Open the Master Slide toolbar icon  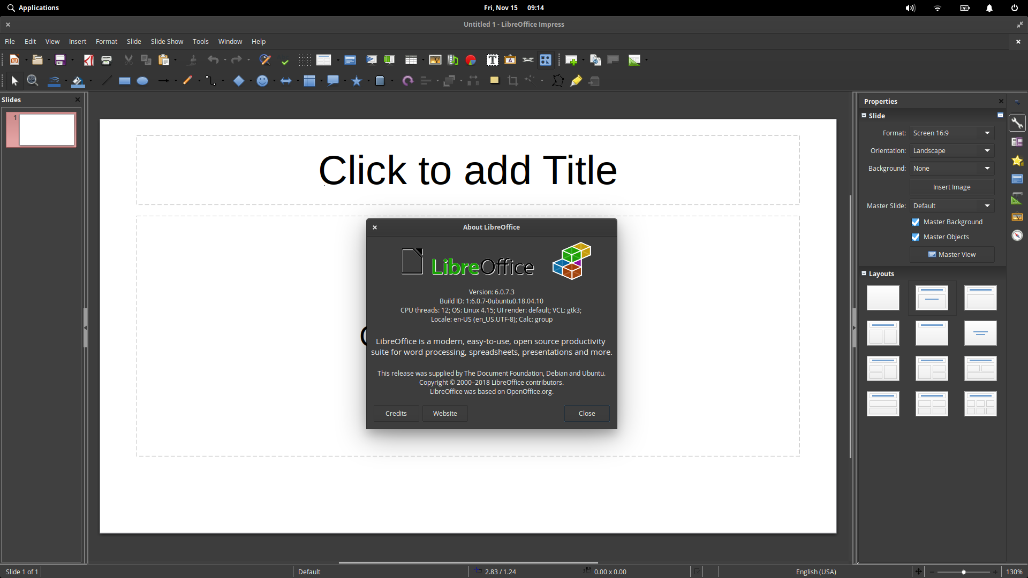[x=350, y=60]
